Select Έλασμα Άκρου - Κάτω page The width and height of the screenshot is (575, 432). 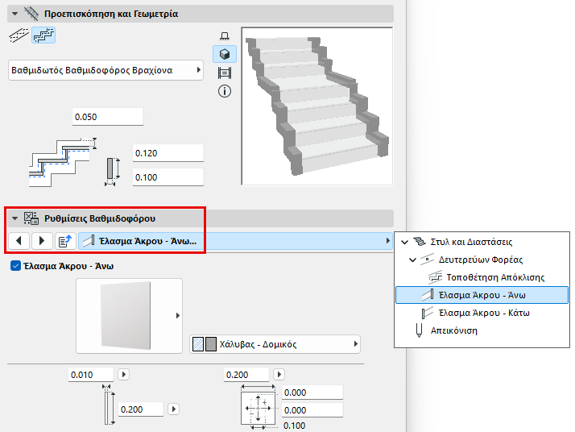(x=484, y=313)
